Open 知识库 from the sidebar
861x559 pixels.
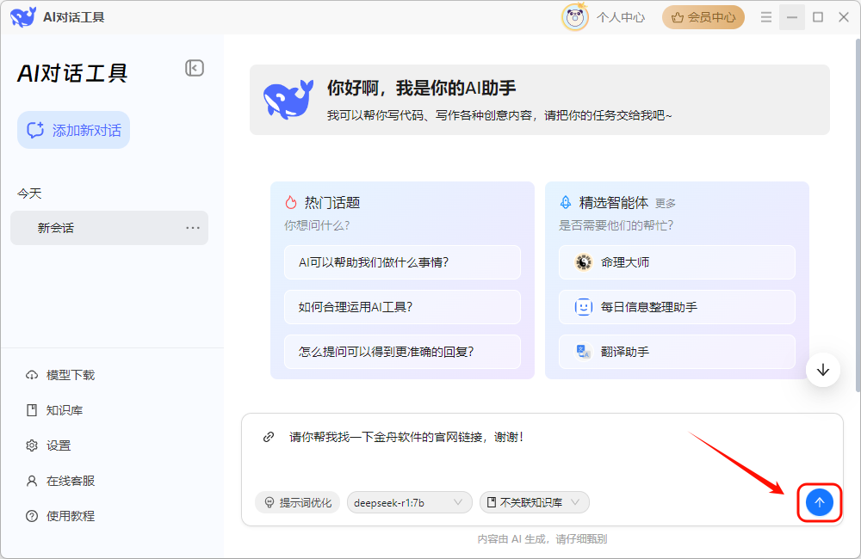64,410
